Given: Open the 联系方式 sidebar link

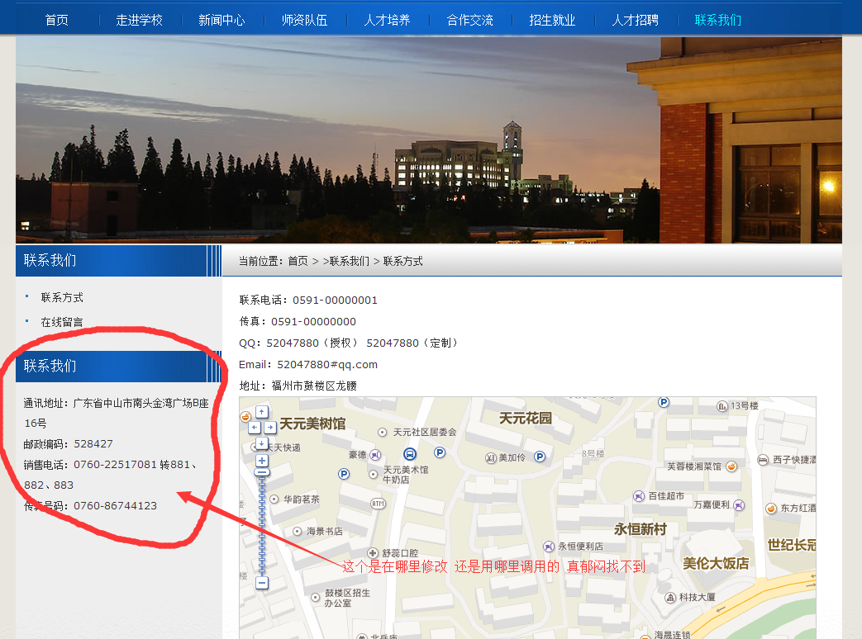Looking at the screenshot, I should pos(62,297).
